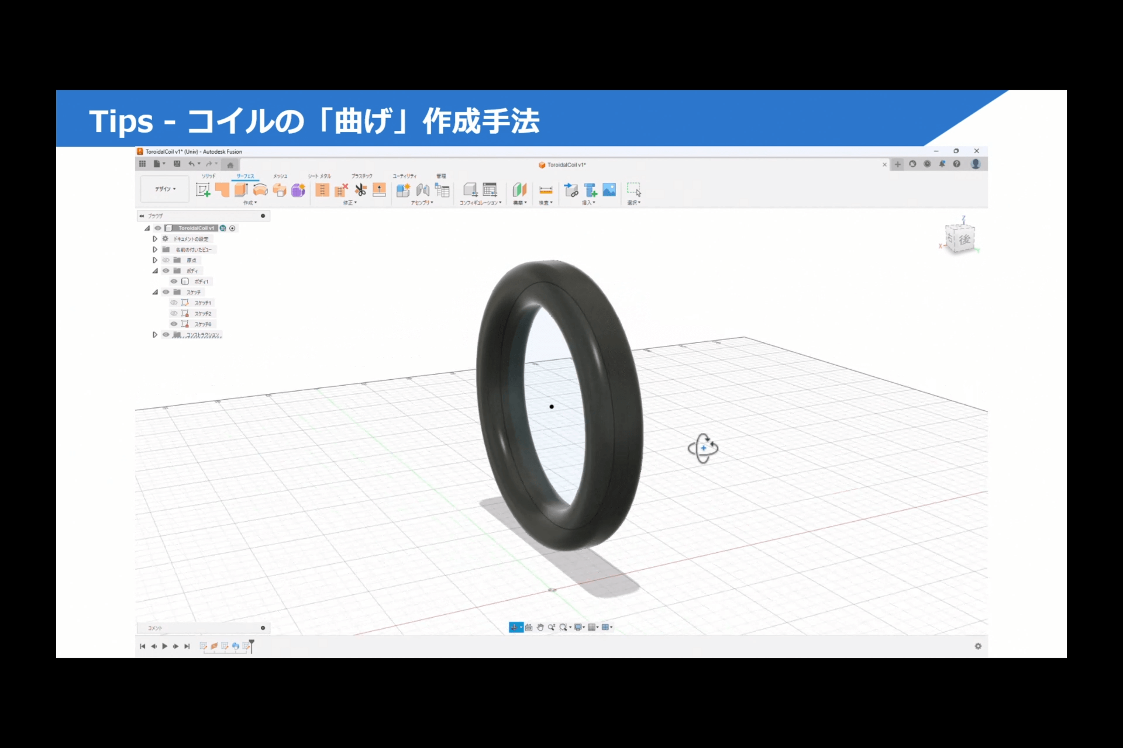This screenshot has width=1123, height=748.
Task: Open the Bill of Materials table icon
Action: point(442,190)
